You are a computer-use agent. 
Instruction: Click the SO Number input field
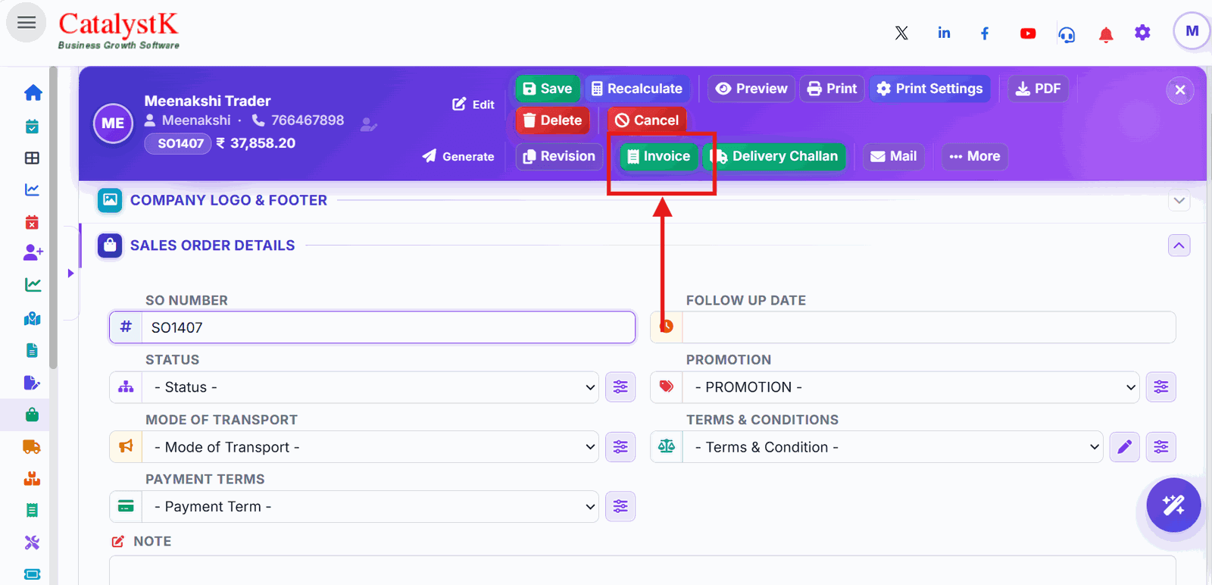click(x=389, y=327)
